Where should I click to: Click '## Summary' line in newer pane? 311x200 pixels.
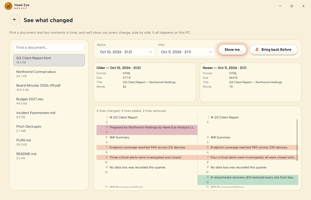220,137
